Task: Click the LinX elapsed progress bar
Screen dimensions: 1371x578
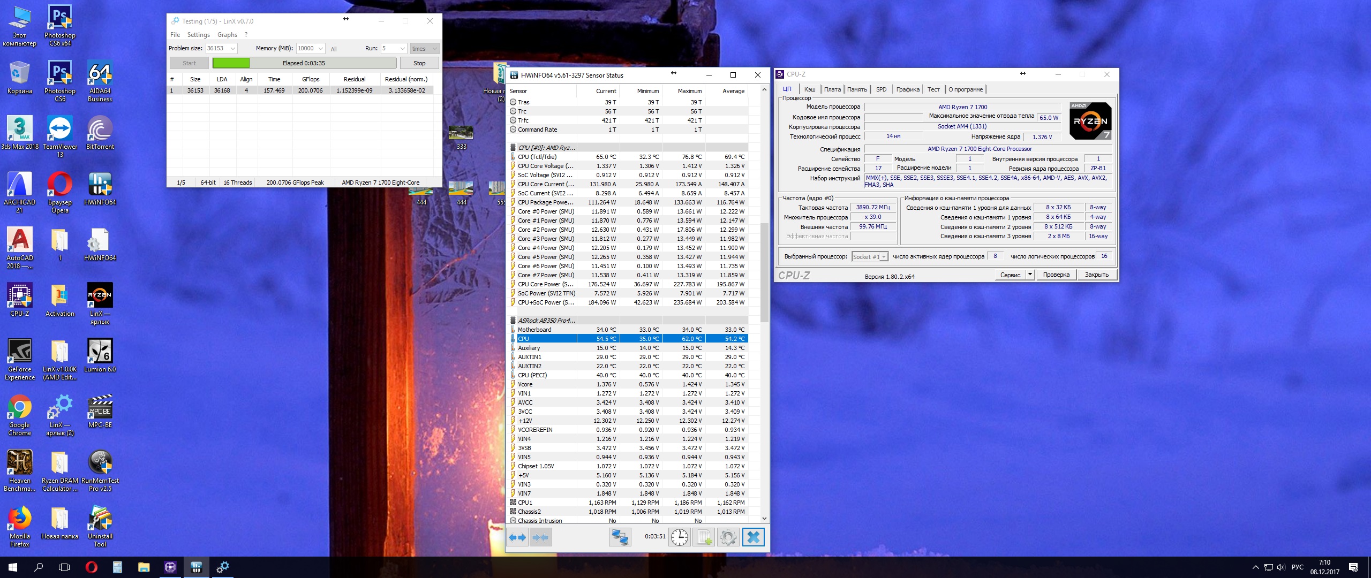Action: [304, 63]
